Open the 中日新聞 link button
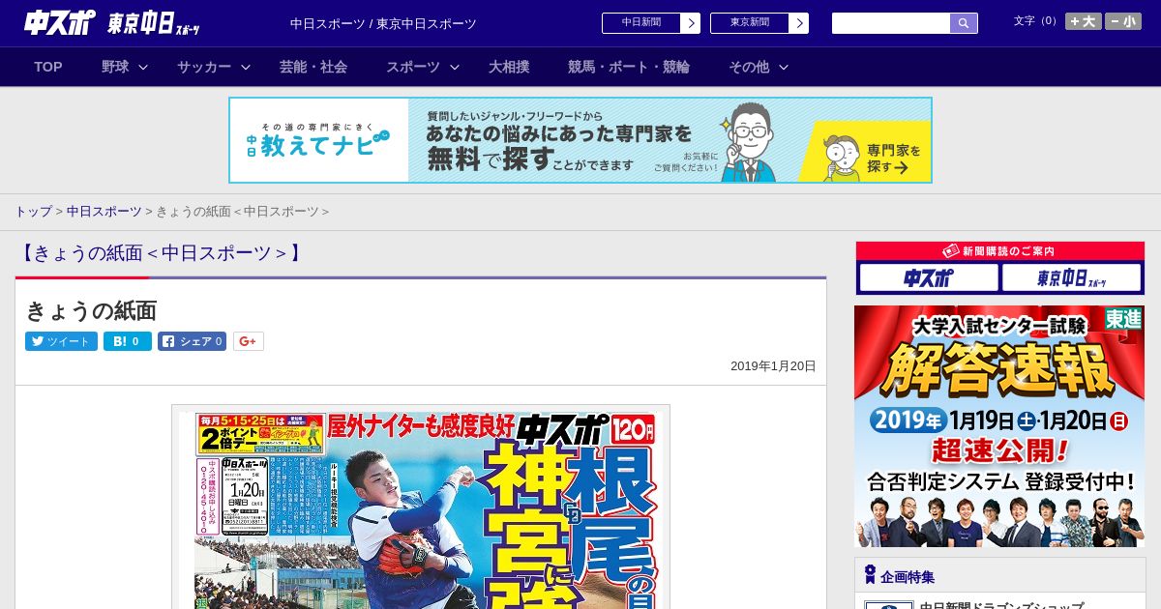This screenshot has width=1161, height=609. [x=641, y=23]
